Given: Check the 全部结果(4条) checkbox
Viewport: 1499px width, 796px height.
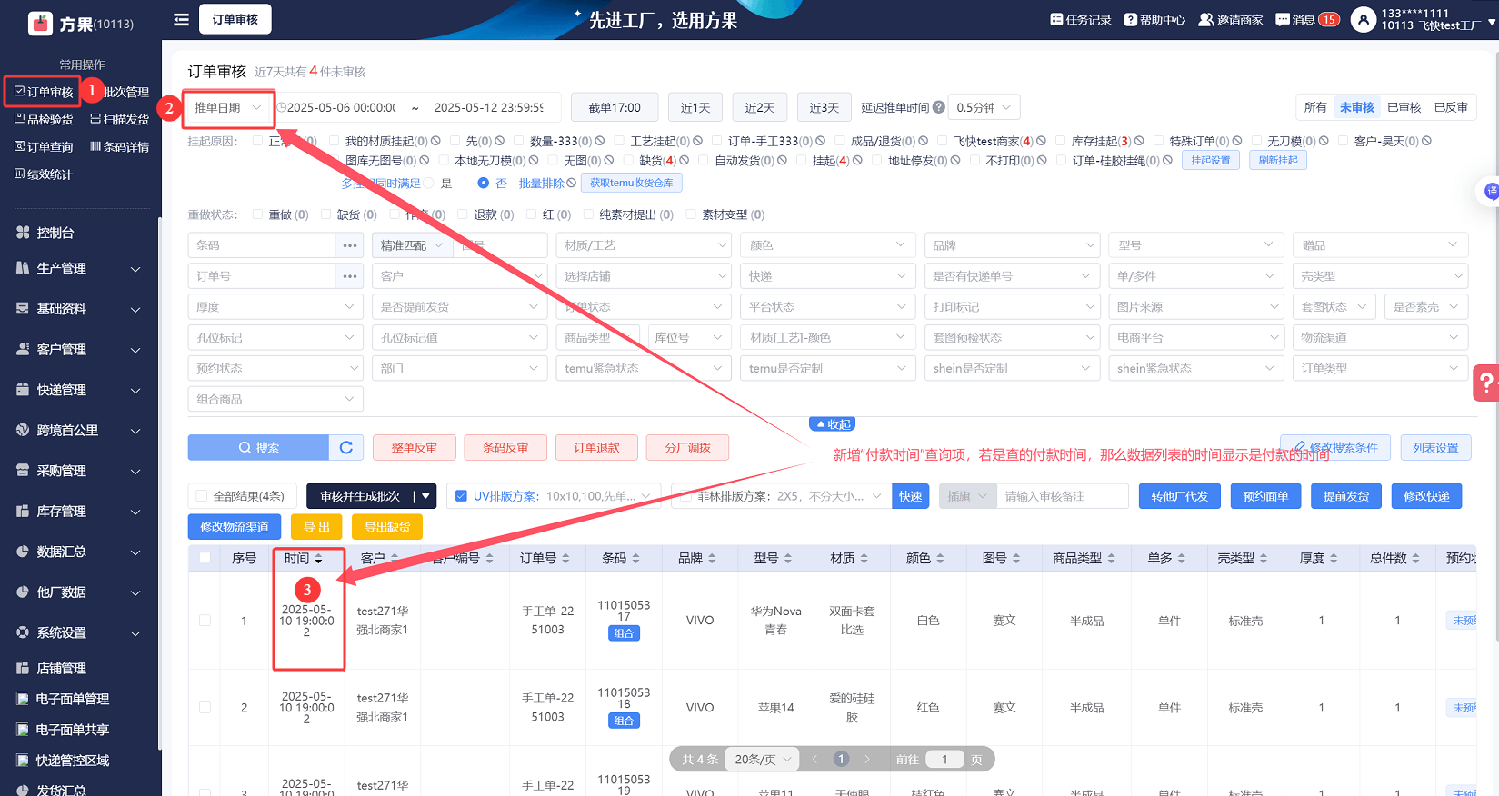Looking at the screenshot, I should (201, 496).
